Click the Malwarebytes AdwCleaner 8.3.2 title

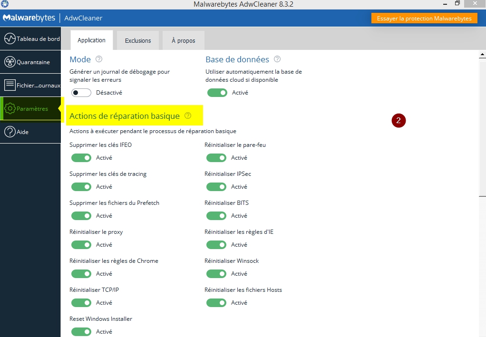(x=243, y=4)
